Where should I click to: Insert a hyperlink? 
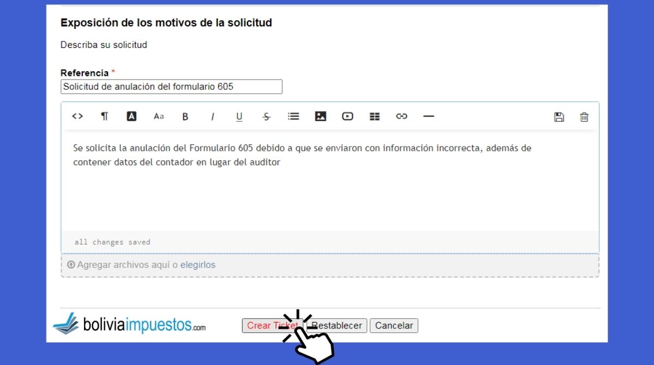click(x=402, y=117)
